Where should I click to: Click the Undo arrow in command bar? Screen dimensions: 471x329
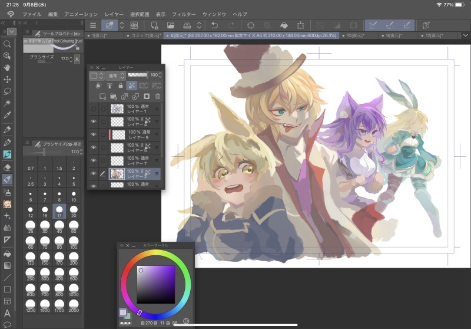[214, 25]
